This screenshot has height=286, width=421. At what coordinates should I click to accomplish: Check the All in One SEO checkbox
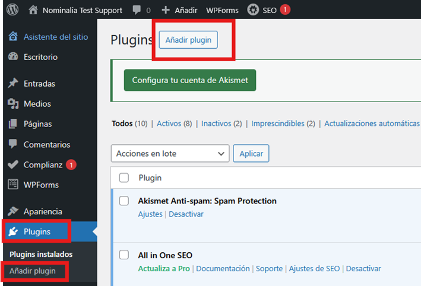click(x=124, y=255)
